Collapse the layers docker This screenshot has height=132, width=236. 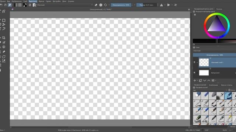point(194,47)
